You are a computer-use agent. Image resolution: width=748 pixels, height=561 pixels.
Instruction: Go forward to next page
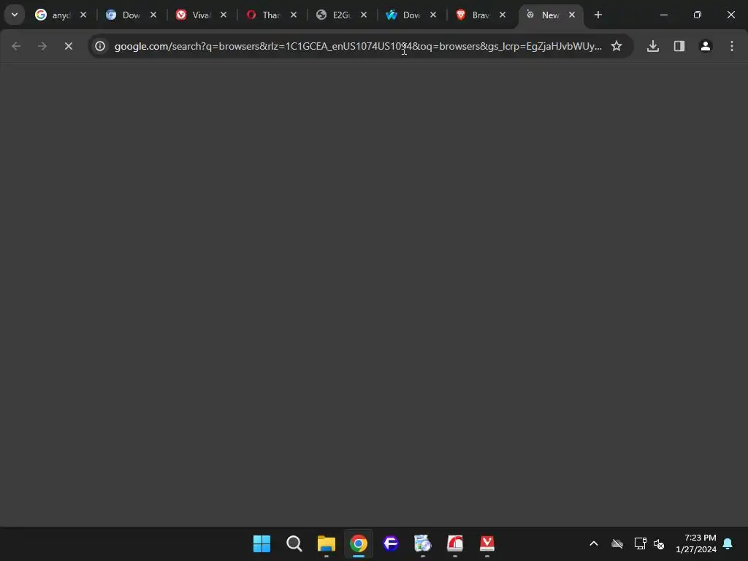[42, 46]
